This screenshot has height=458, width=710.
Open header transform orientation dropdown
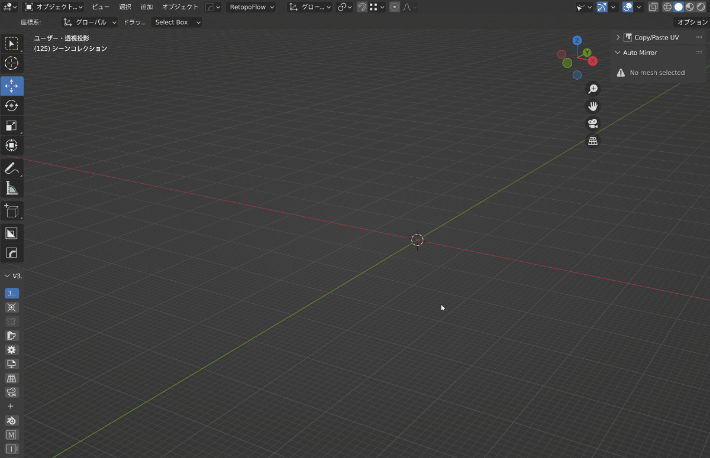310,7
